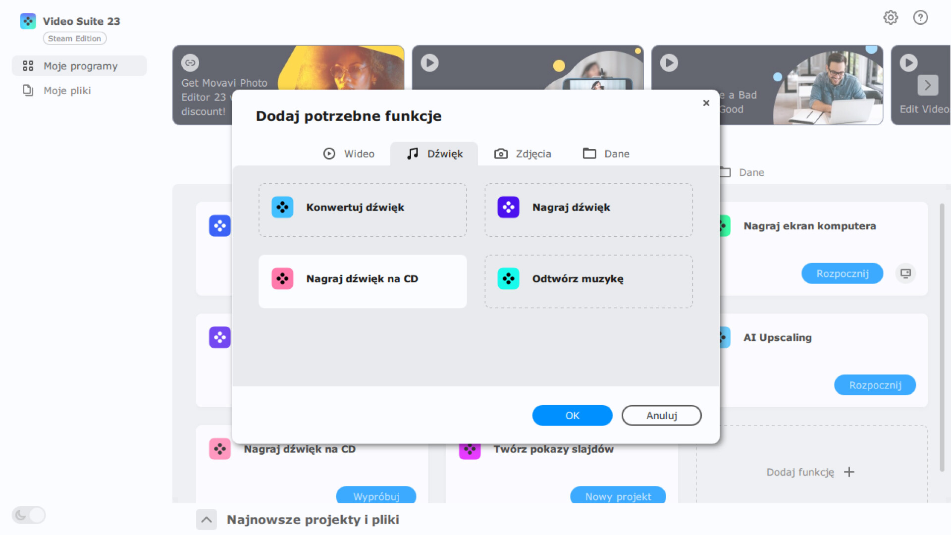Click the vertical scrollbar on right edge
This screenshot has width=951, height=535.
(942, 337)
